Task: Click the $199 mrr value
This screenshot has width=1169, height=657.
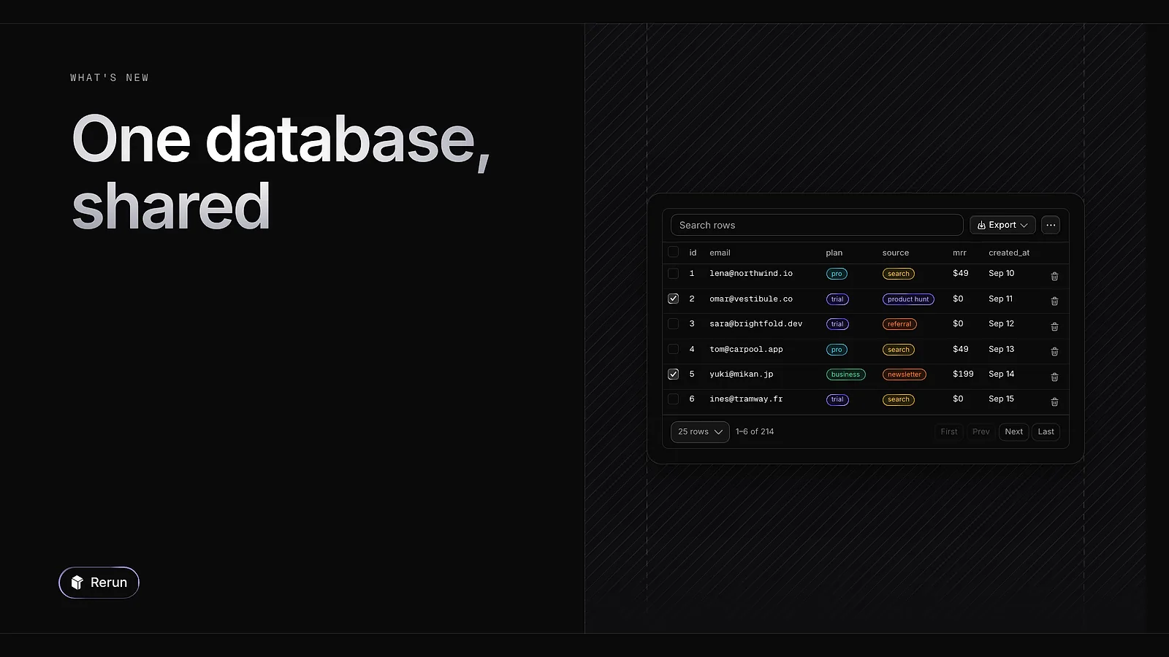Action: click(963, 374)
